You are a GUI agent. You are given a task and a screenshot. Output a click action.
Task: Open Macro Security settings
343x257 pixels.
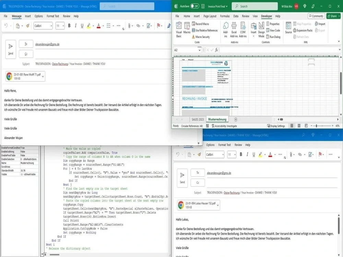(x=202, y=36)
